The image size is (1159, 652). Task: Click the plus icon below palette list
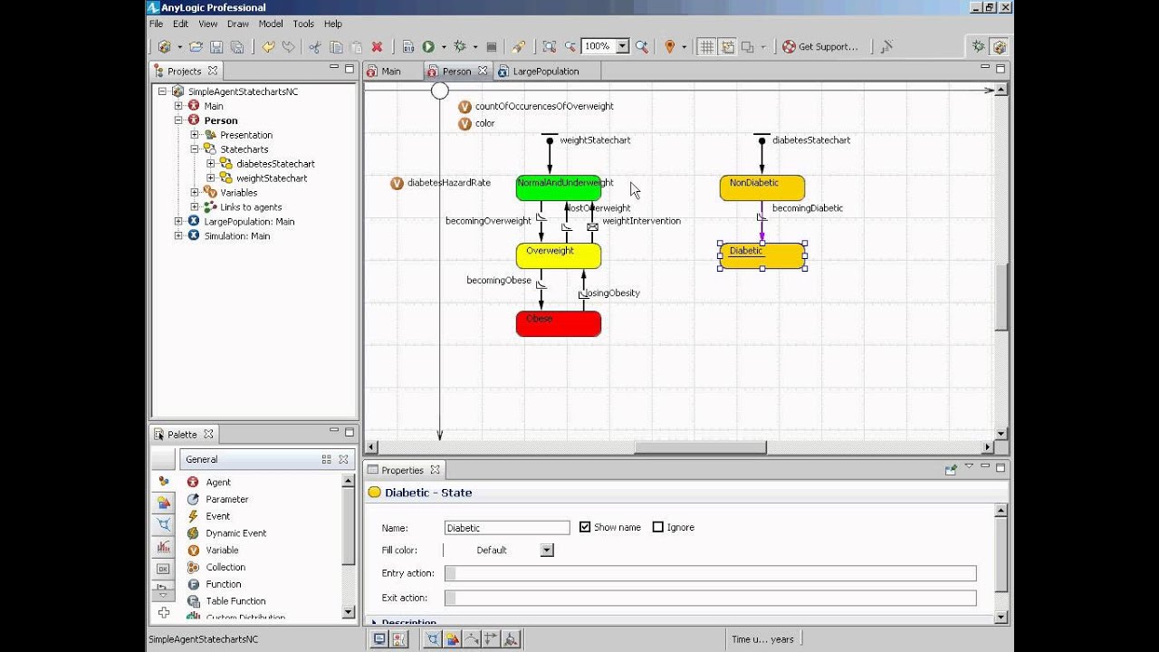(x=163, y=613)
